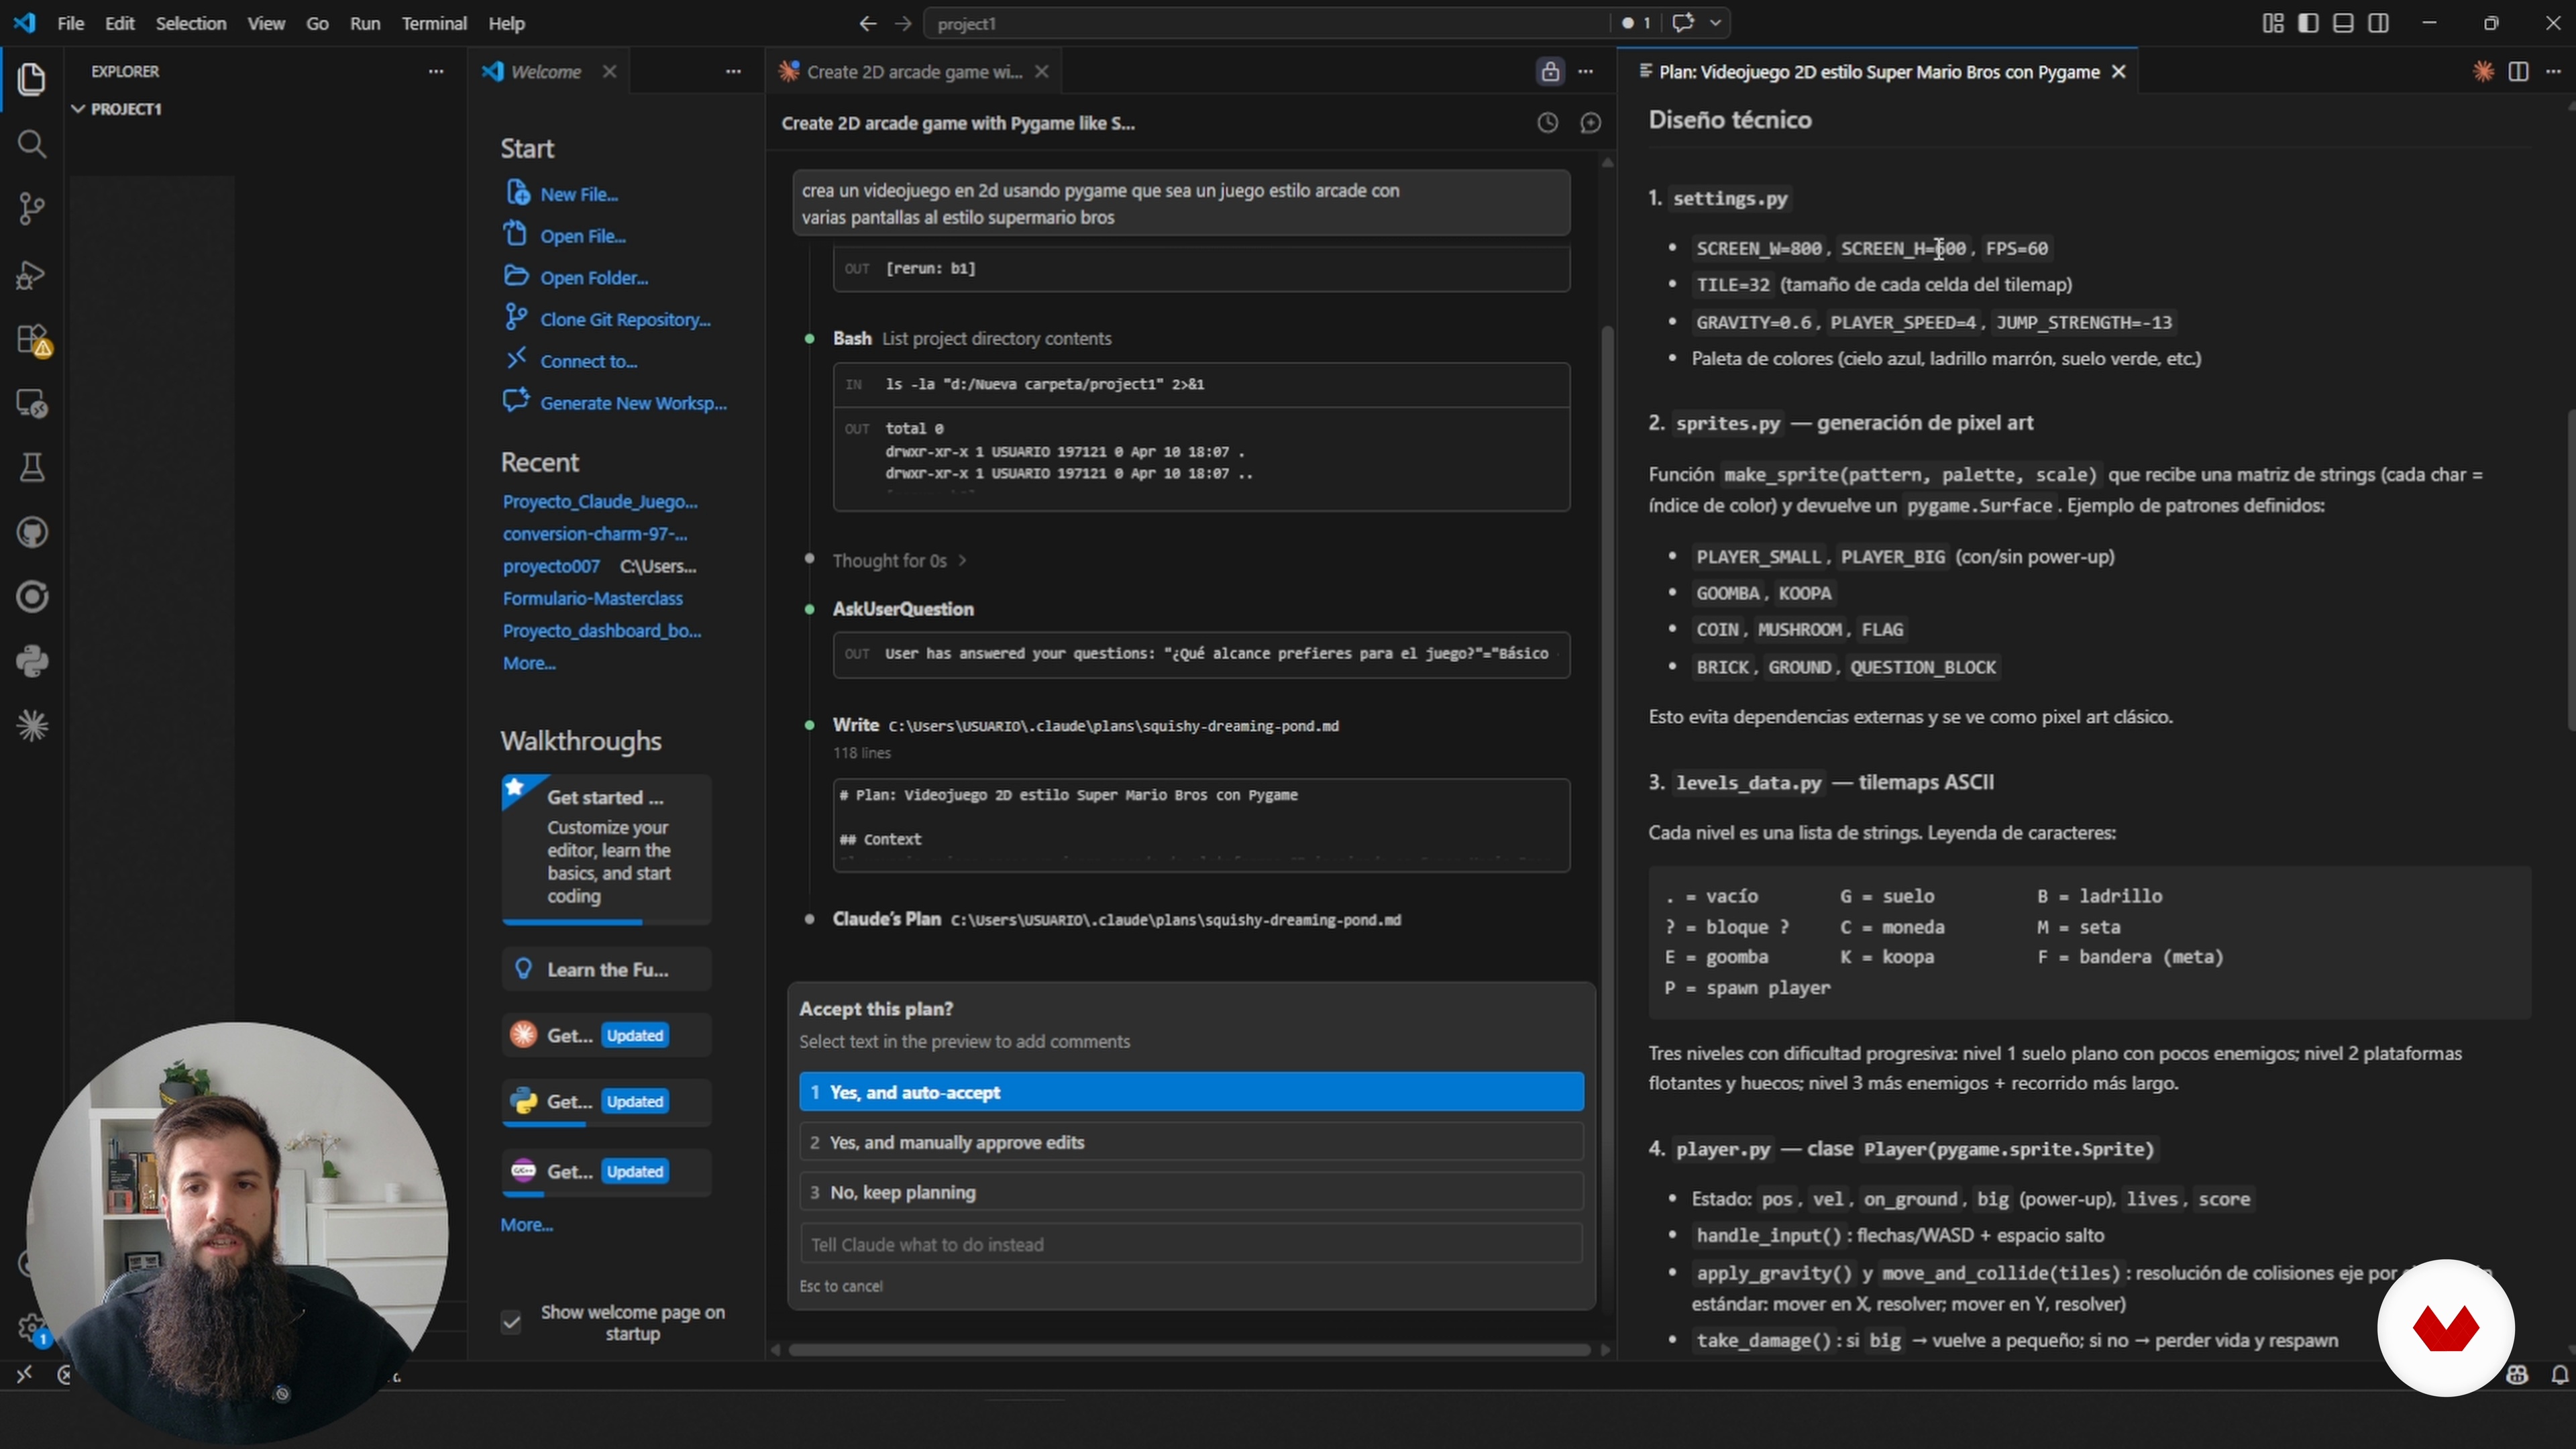
Task: Open more actions menu in plan editor toolbar
Action: [x=2554, y=71]
